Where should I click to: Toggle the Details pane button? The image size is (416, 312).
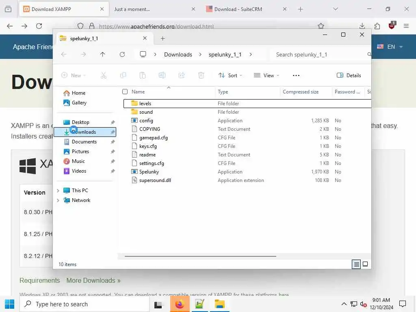pos(349,75)
